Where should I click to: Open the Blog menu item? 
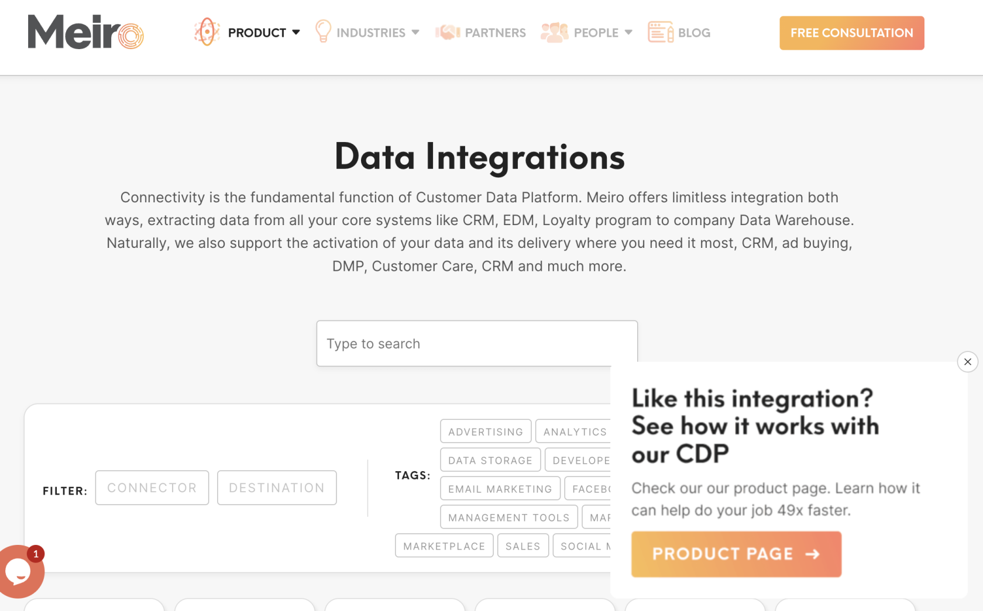[694, 33]
